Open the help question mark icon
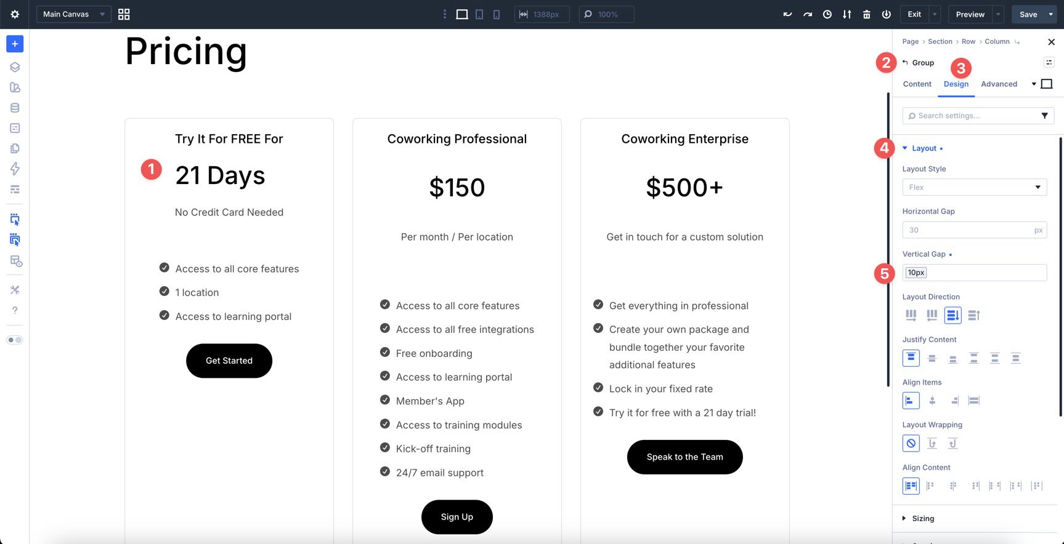Screen dimensions: 1064x544 click(15, 310)
